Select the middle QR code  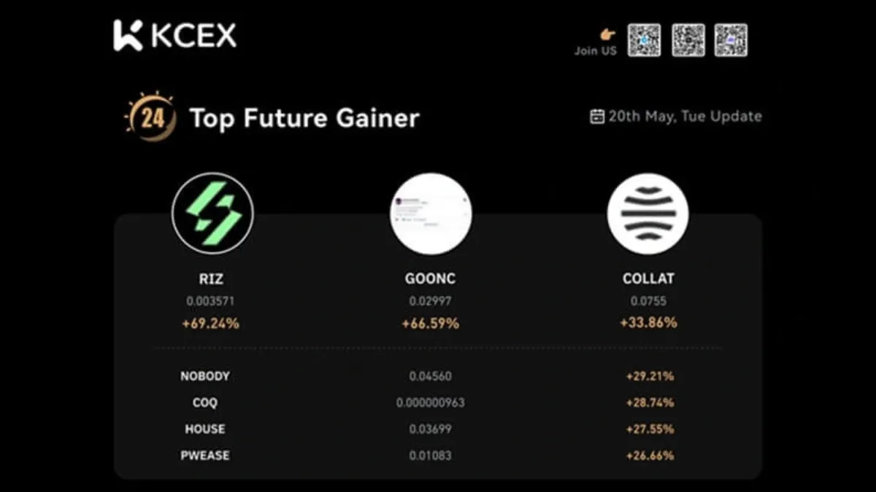pyautogui.click(x=688, y=40)
